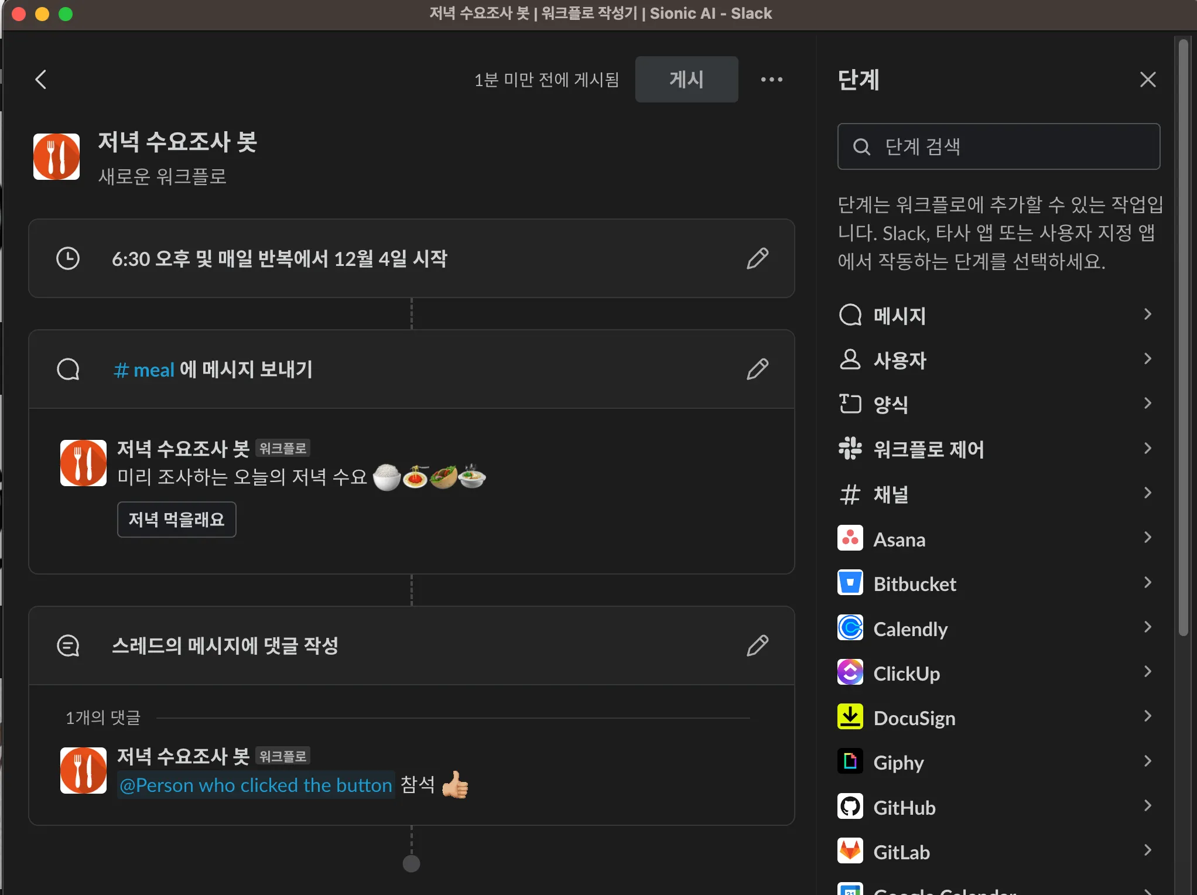Viewport: 1197px width, 895px height.
Task: Edit the #meal message step
Action: coord(757,369)
